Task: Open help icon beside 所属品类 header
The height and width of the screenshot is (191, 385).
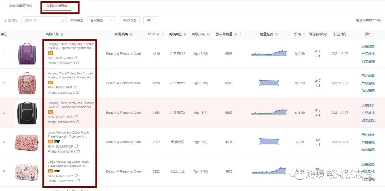Action: [131, 34]
